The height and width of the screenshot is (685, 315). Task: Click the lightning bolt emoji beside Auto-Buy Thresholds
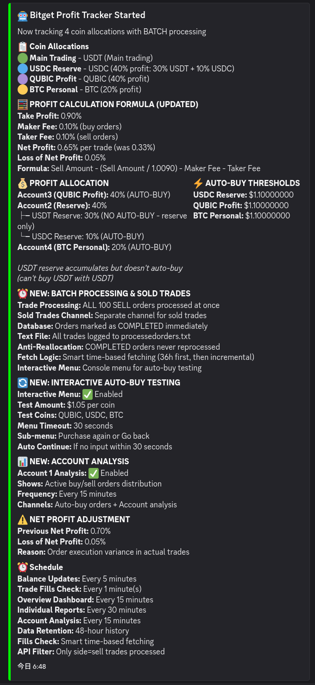[x=198, y=183]
